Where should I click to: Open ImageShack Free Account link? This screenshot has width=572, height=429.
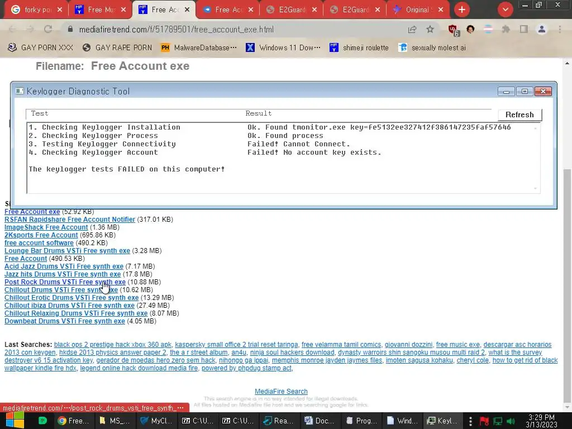click(46, 227)
